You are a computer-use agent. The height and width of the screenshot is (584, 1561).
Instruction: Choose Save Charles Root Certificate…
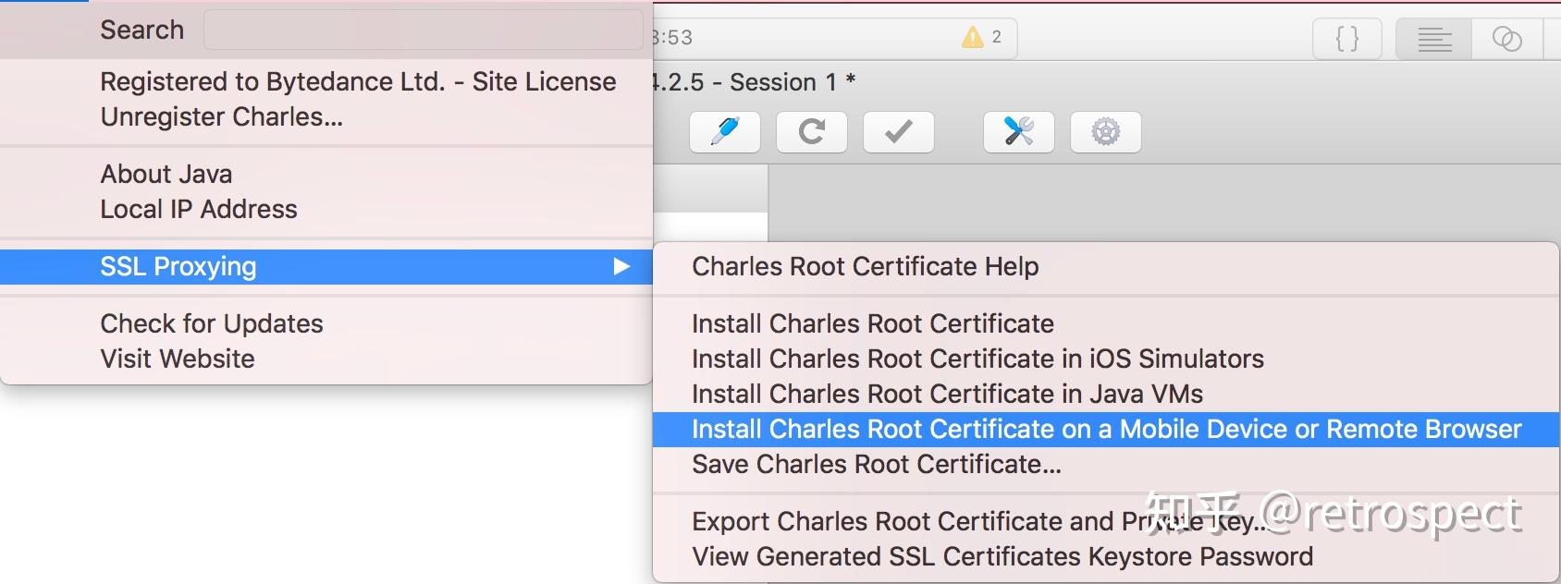pos(1106,464)
